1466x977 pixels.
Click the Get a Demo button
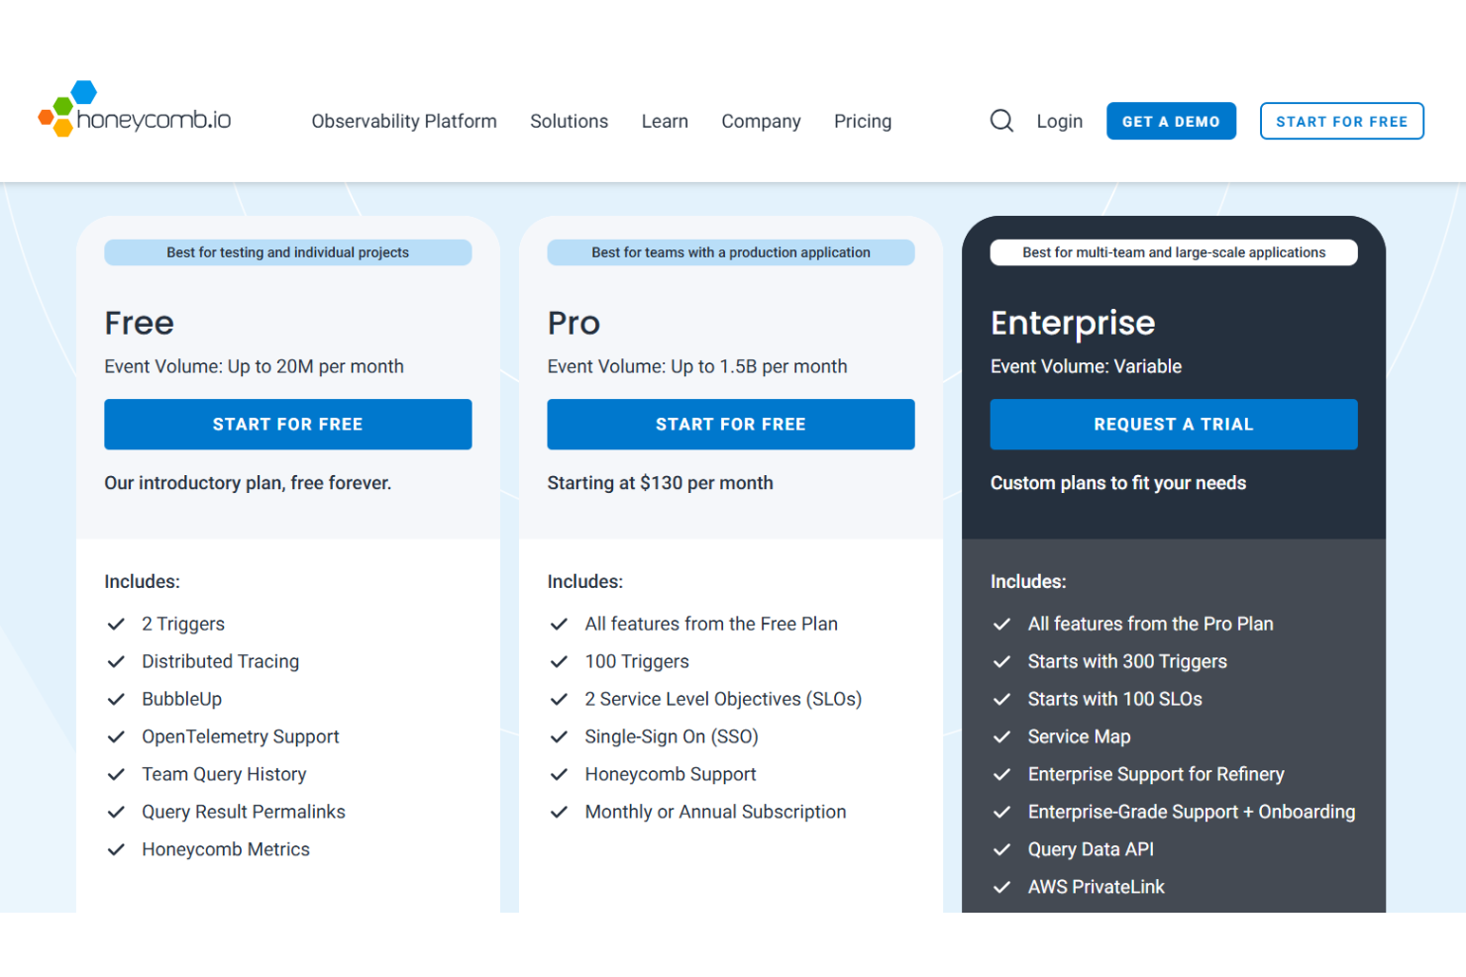(x=1171, y=121)
